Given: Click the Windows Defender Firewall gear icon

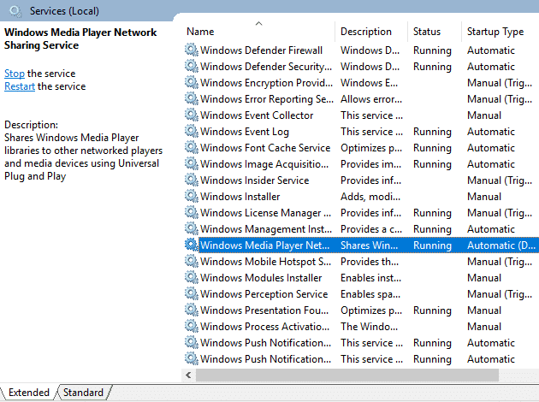Looking at the screenshot, I should click(191, 50).
